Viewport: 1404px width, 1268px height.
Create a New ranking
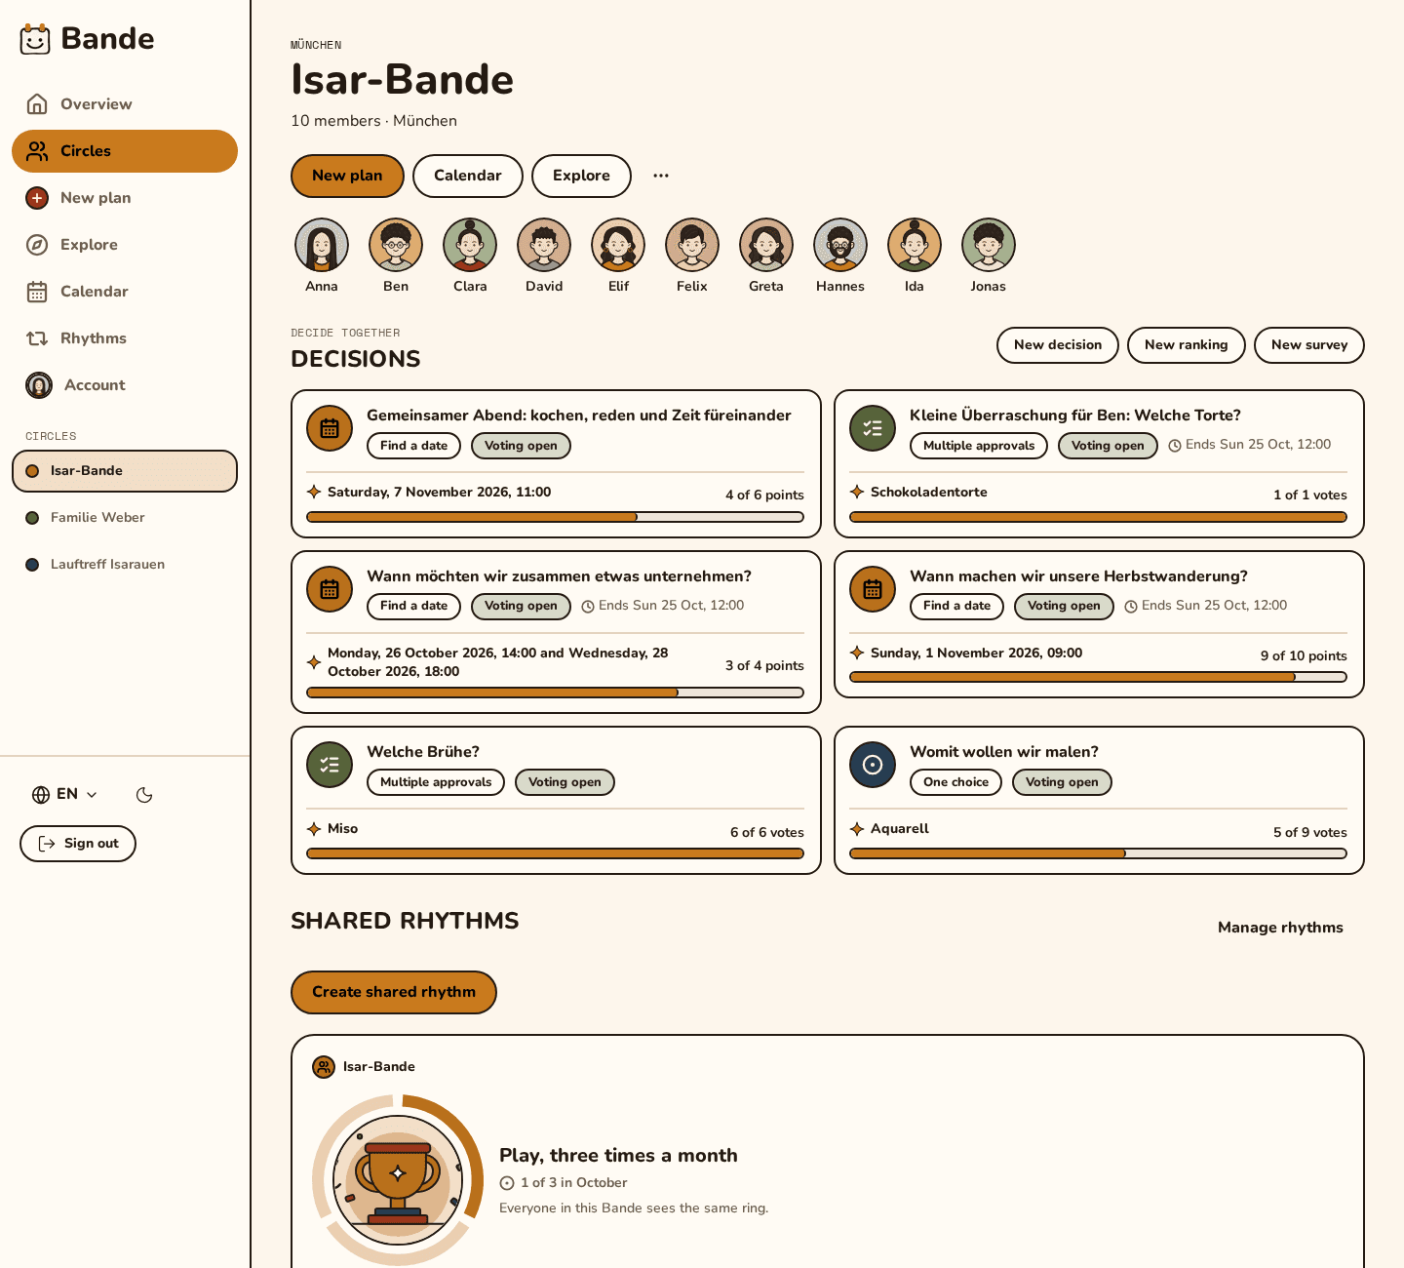click(1187, 345)
